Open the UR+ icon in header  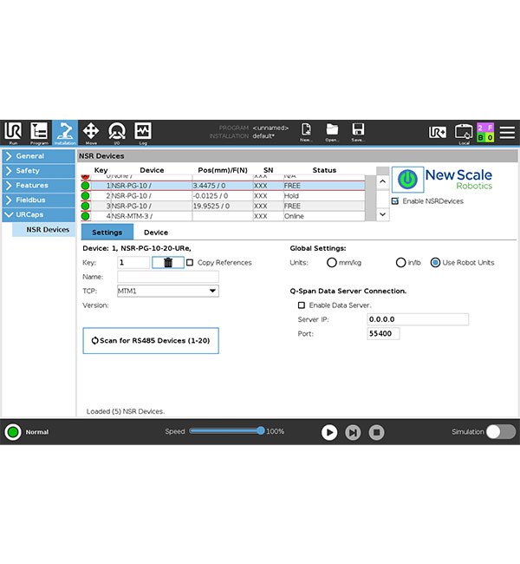tap(438, 132)
